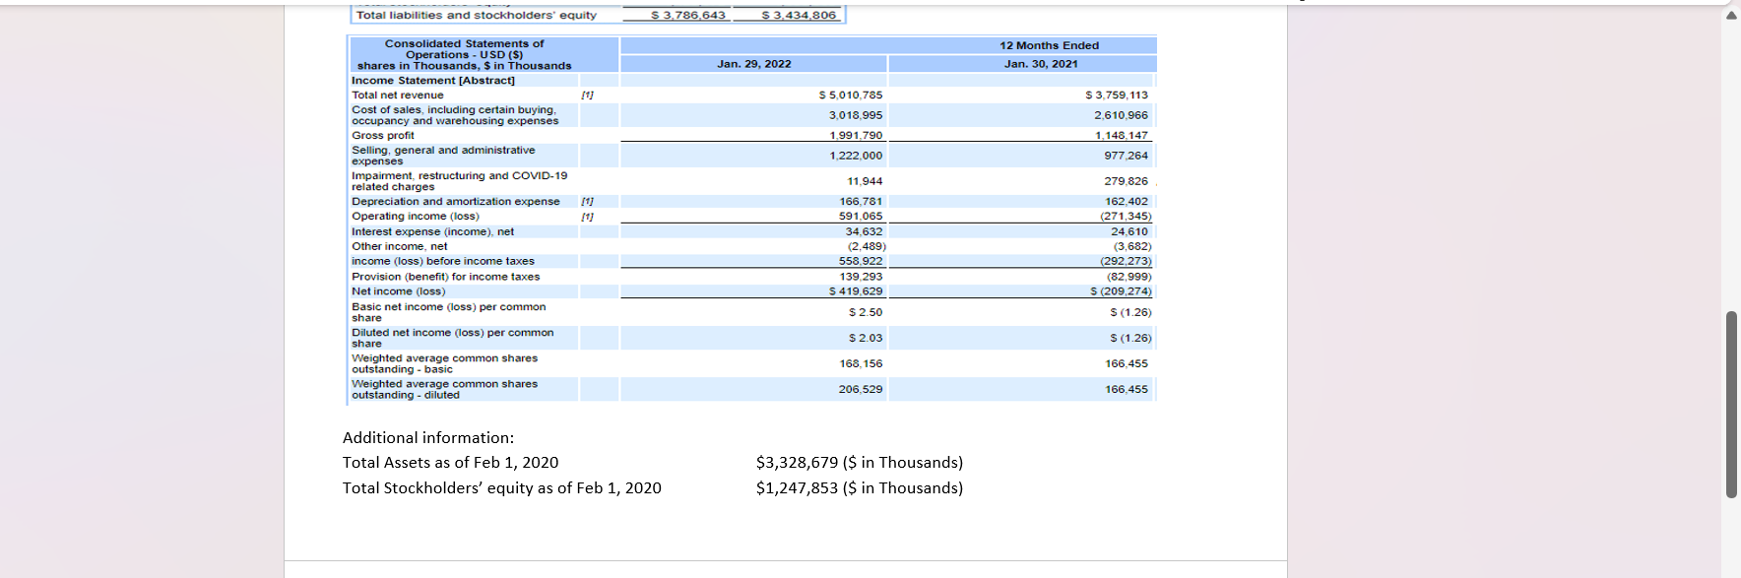Select the 'Other income, net' row label
The width and height of the screenshot is (1741, 578).
[399, 247]
